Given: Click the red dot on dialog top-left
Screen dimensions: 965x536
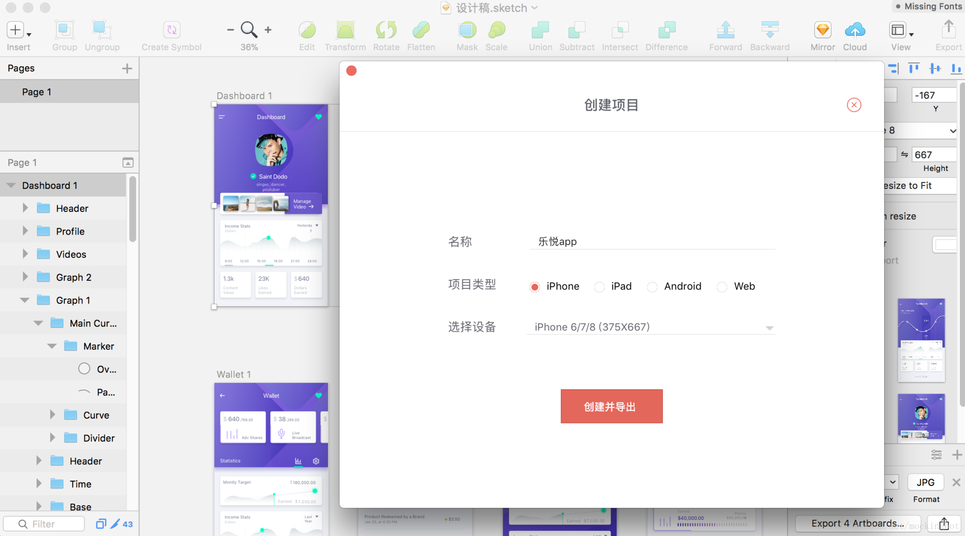Looking at the screenshot, I should pos(351,71).
